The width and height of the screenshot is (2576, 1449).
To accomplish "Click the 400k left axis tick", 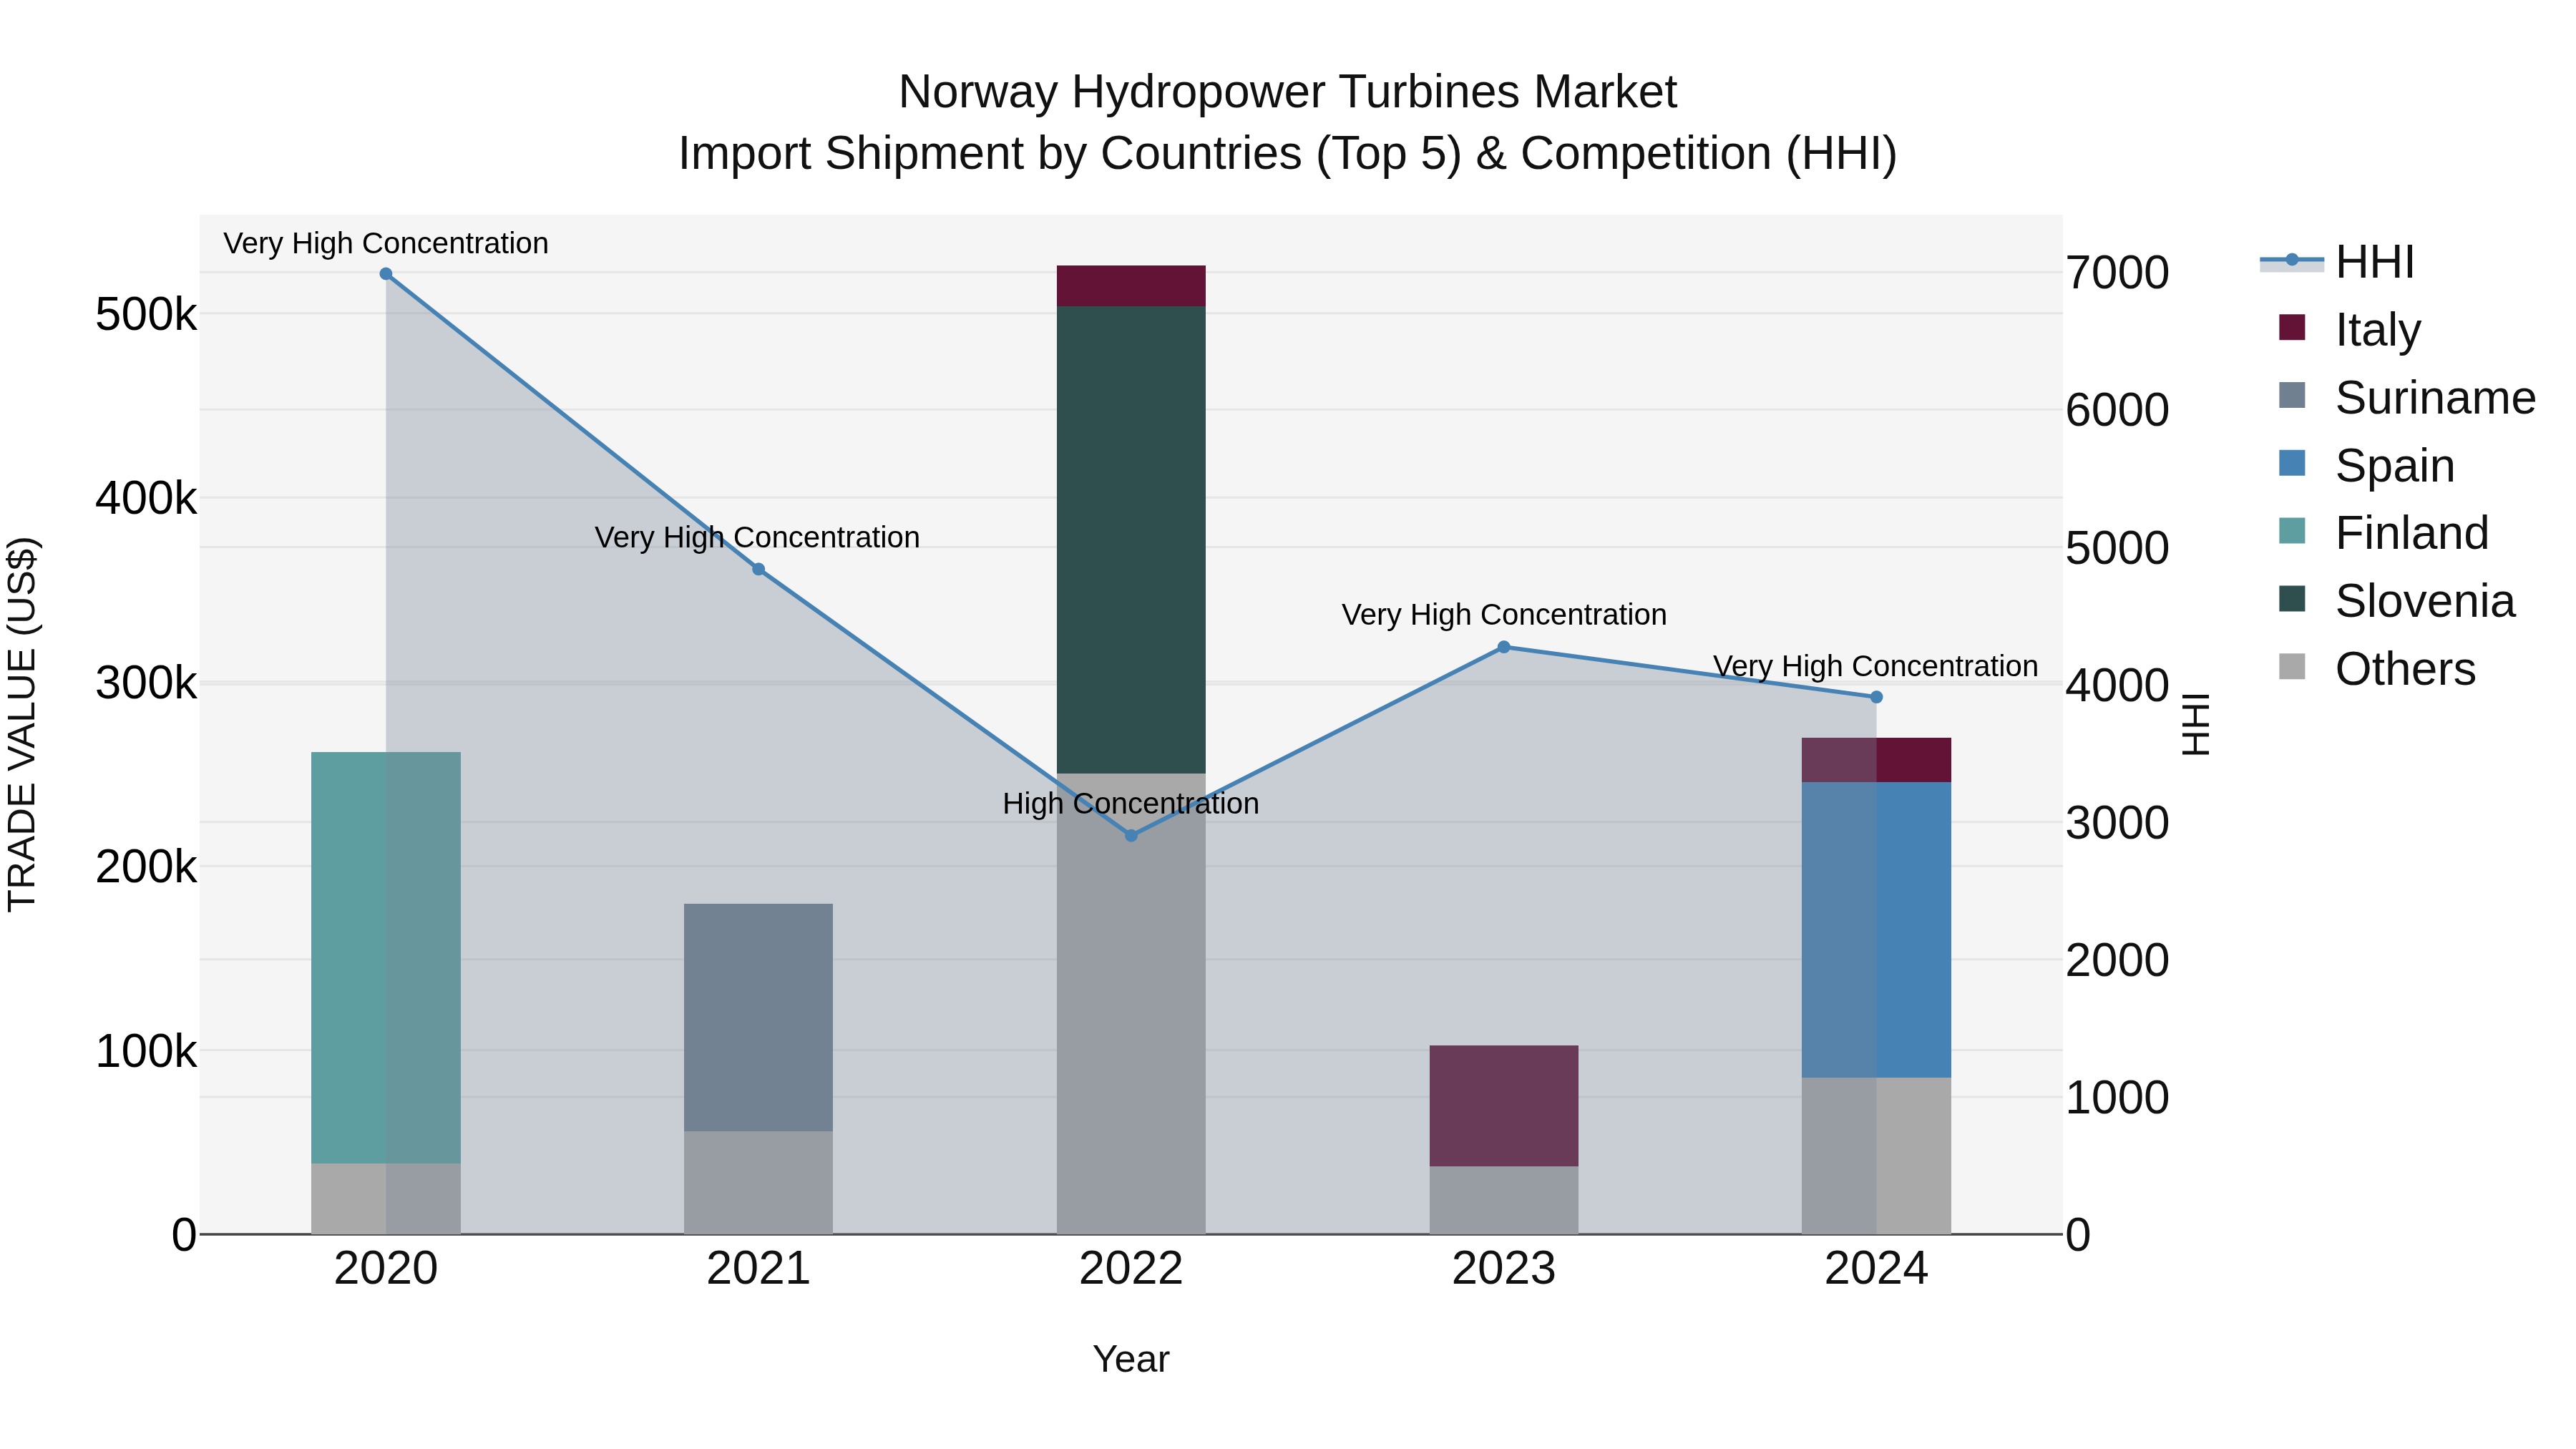I will 147,498.
